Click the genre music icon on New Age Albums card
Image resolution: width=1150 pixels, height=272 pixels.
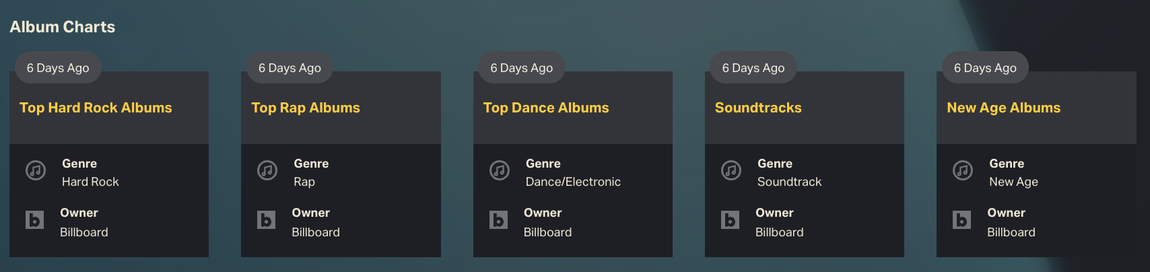(x=963, y=170)
